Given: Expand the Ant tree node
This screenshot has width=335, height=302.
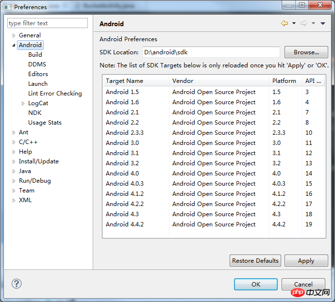Looking at the screenshot, I should click(14, 132).
